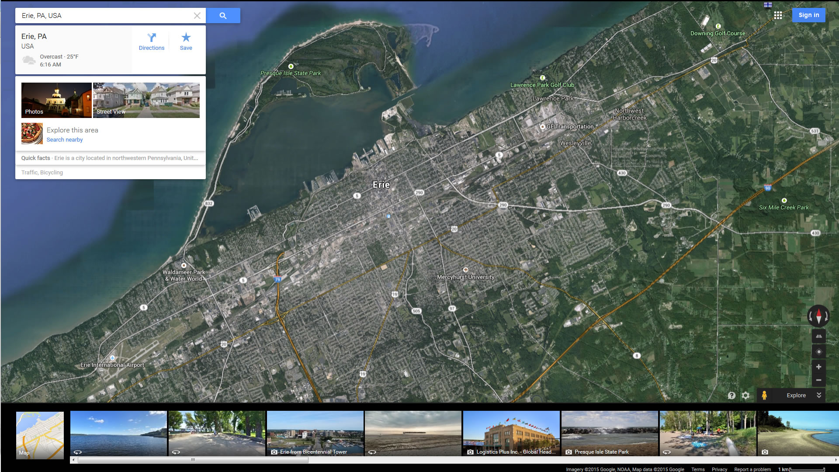
Task: Collapse the Explore imagery strip
Action: pos(819,395)
